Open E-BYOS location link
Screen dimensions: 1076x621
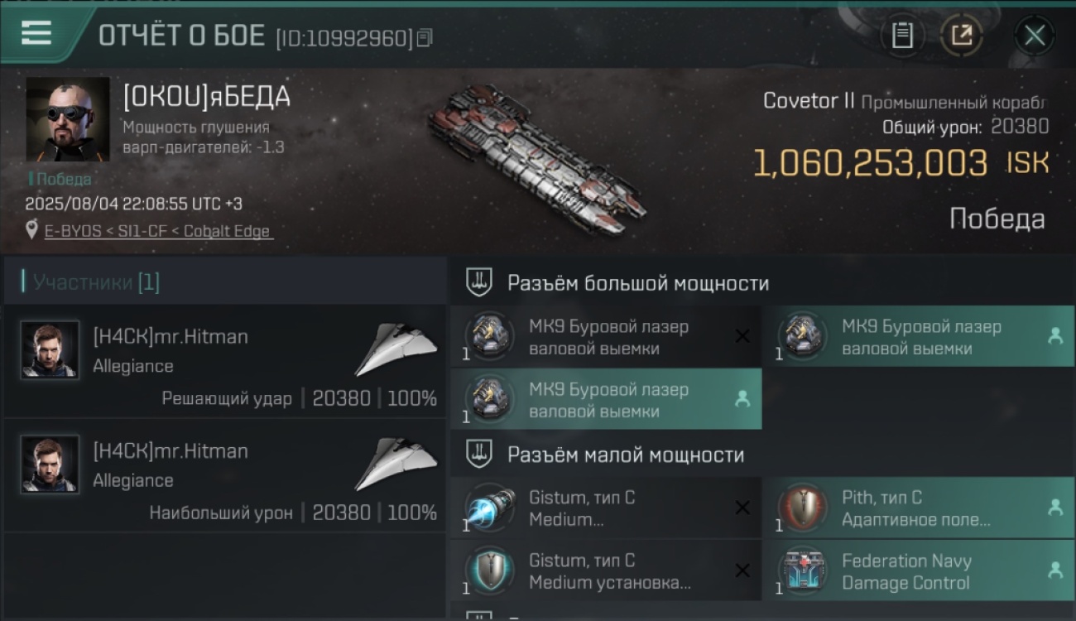[157, 231]
